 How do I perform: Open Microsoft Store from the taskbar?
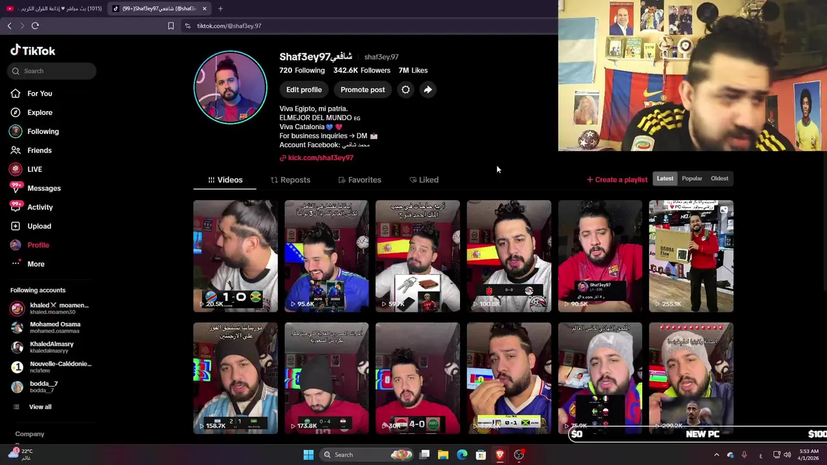481,455
